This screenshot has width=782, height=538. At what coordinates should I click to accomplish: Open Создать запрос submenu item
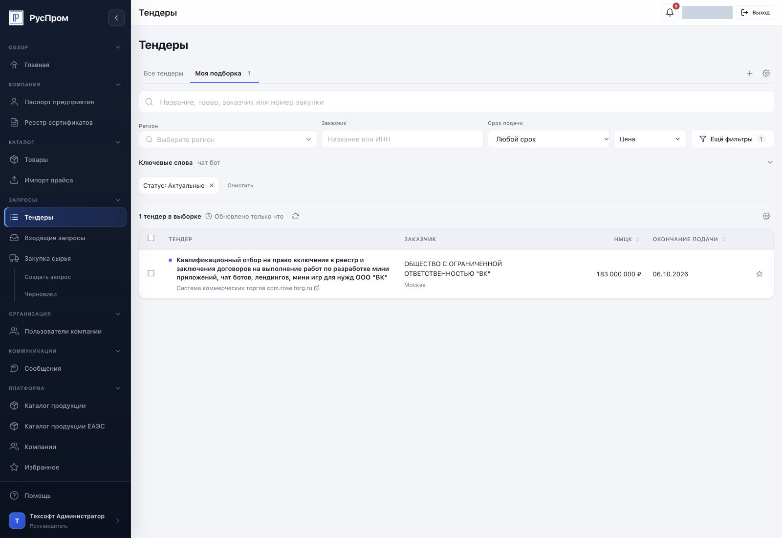click(x=48, y=277)
